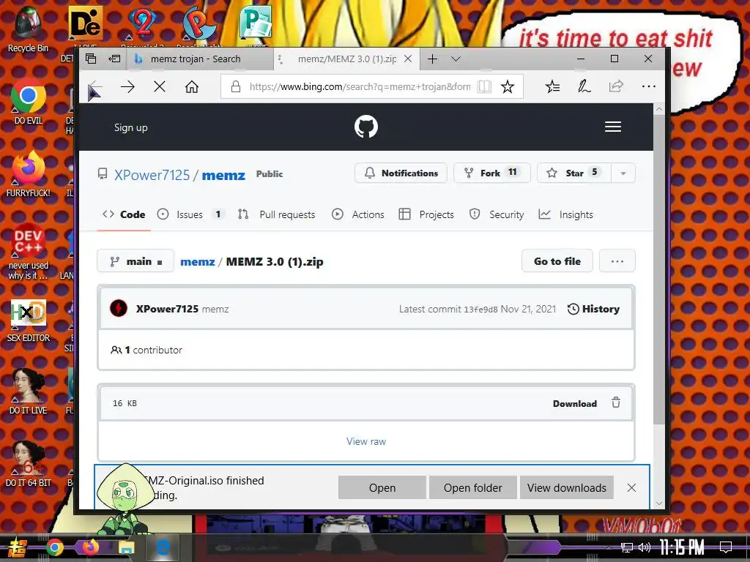Open a new tab with plus button
The height and width of the screenshot is (562, 750).
point(432,59)
